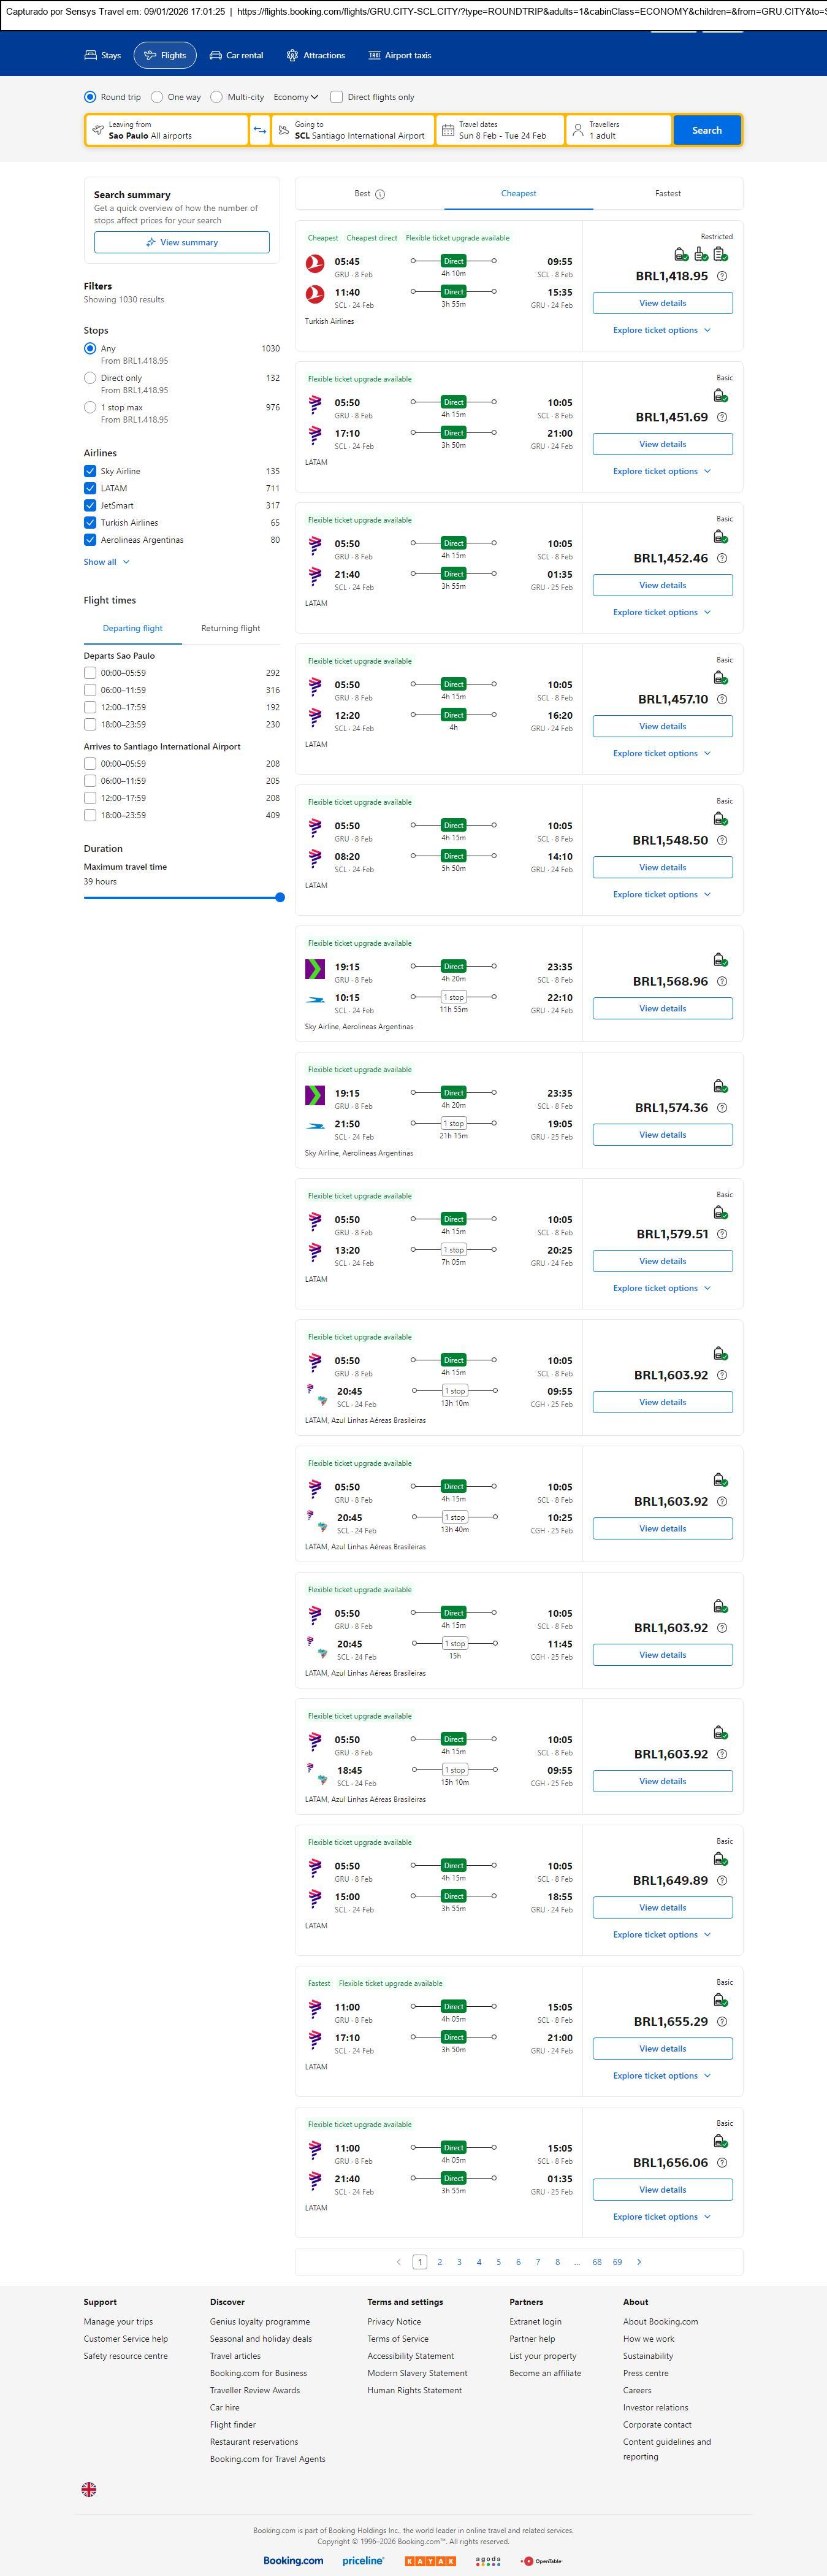Screen dimensions: 827x2576
Task: Click the calendar icon in Travel dates field
Action: click(448, 130)
